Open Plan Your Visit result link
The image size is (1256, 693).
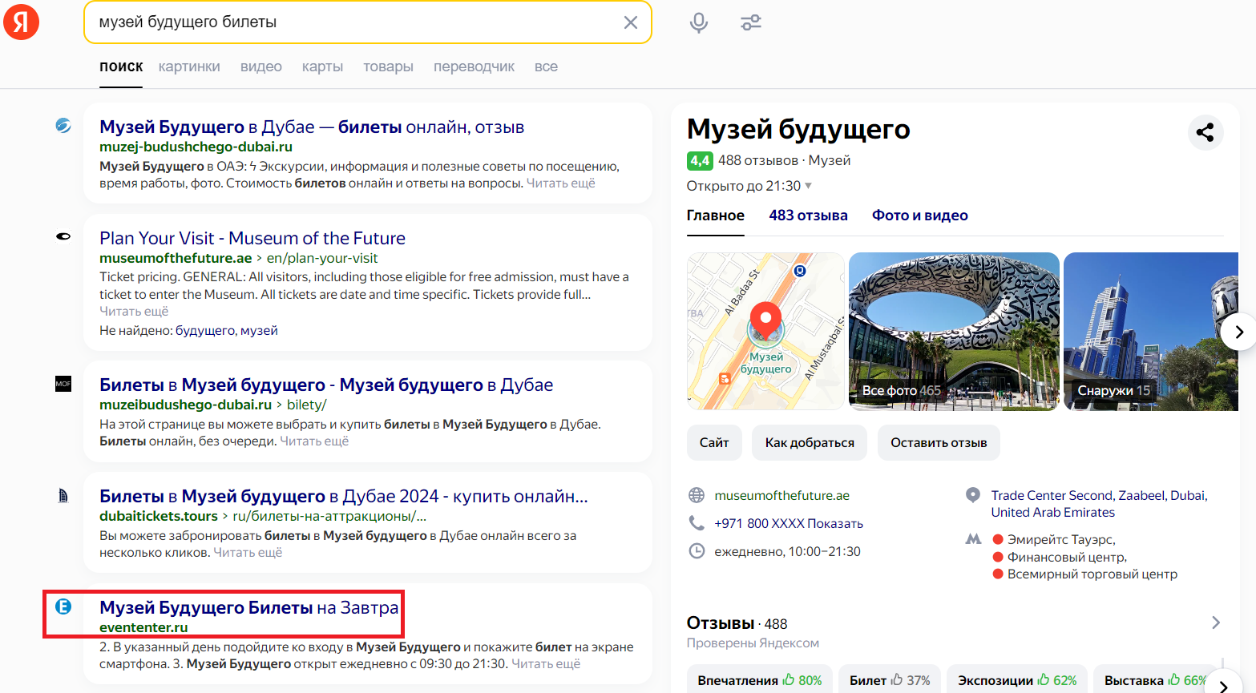252,238
